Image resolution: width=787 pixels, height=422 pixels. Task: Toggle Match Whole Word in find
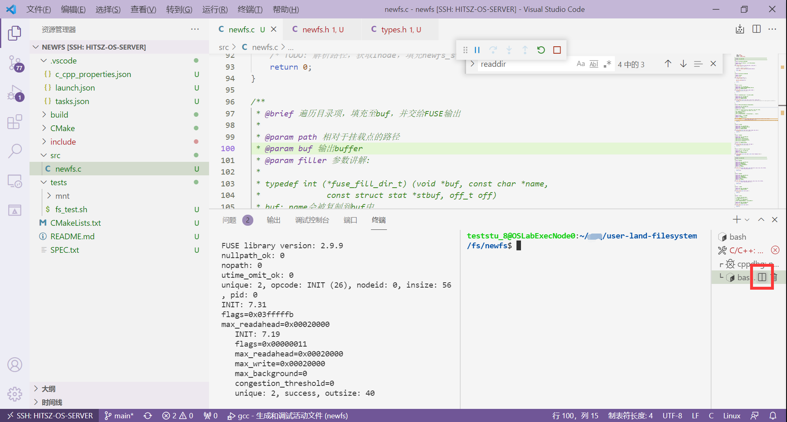[594, 64]
